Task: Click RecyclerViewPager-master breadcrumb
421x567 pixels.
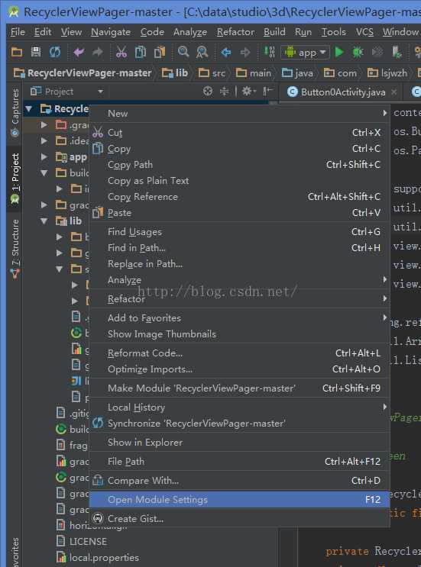Action: click(x=83, y=73)
